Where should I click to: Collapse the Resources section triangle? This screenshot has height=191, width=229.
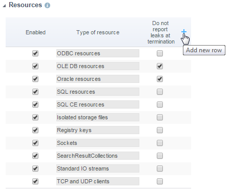point(4,6)
